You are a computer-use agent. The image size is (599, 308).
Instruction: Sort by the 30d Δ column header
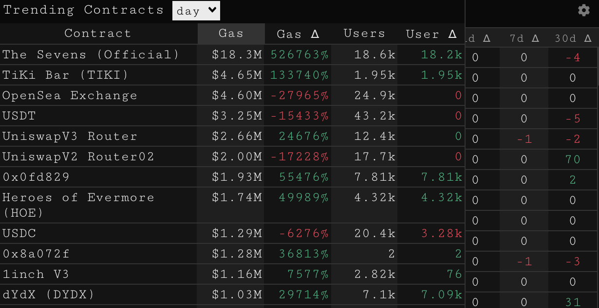[x=573, y=38]
